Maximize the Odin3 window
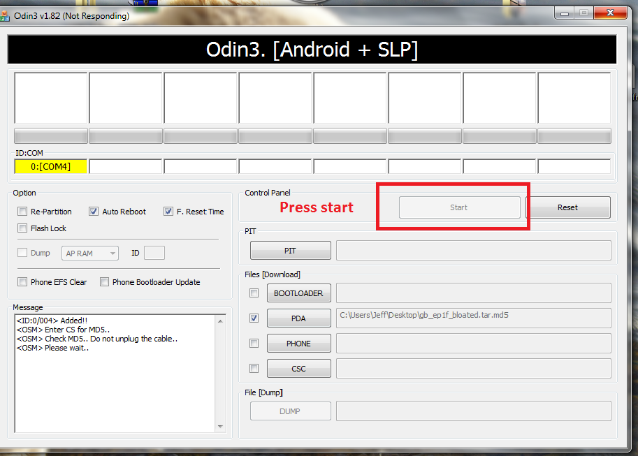 (584, 13)
